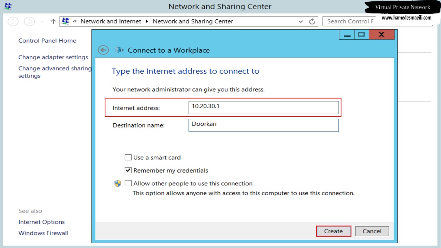Click the Connect to a Workplace icon
This screenshot has height=248, width=441.
(120, 50)
